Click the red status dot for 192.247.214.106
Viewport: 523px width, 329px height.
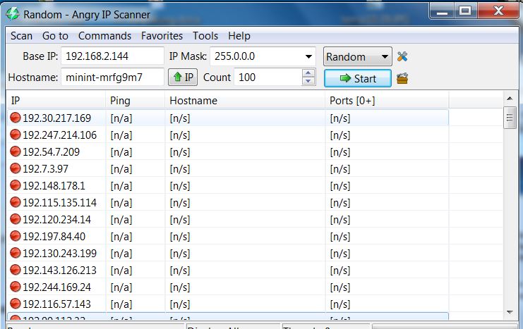click(16, 135)
